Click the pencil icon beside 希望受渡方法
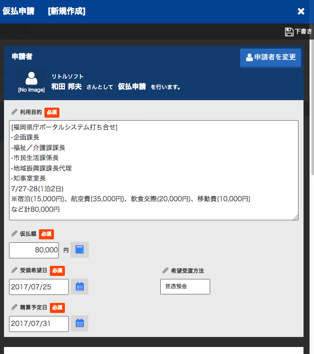 click(x=165, y=270)
